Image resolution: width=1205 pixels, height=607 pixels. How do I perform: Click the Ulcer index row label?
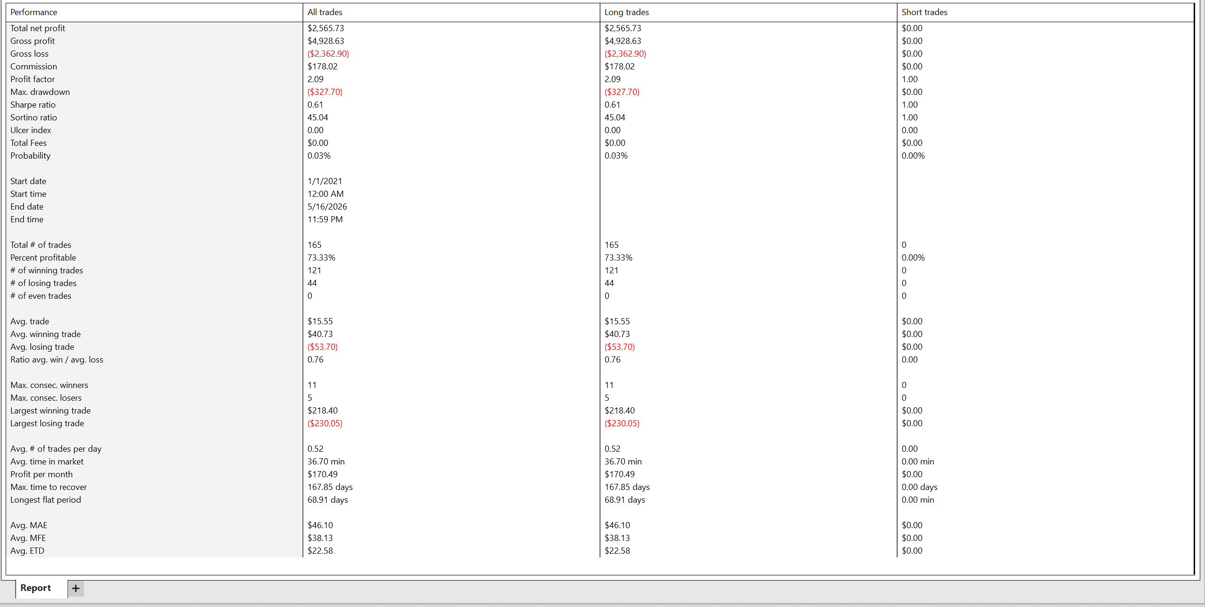[31, 130]
